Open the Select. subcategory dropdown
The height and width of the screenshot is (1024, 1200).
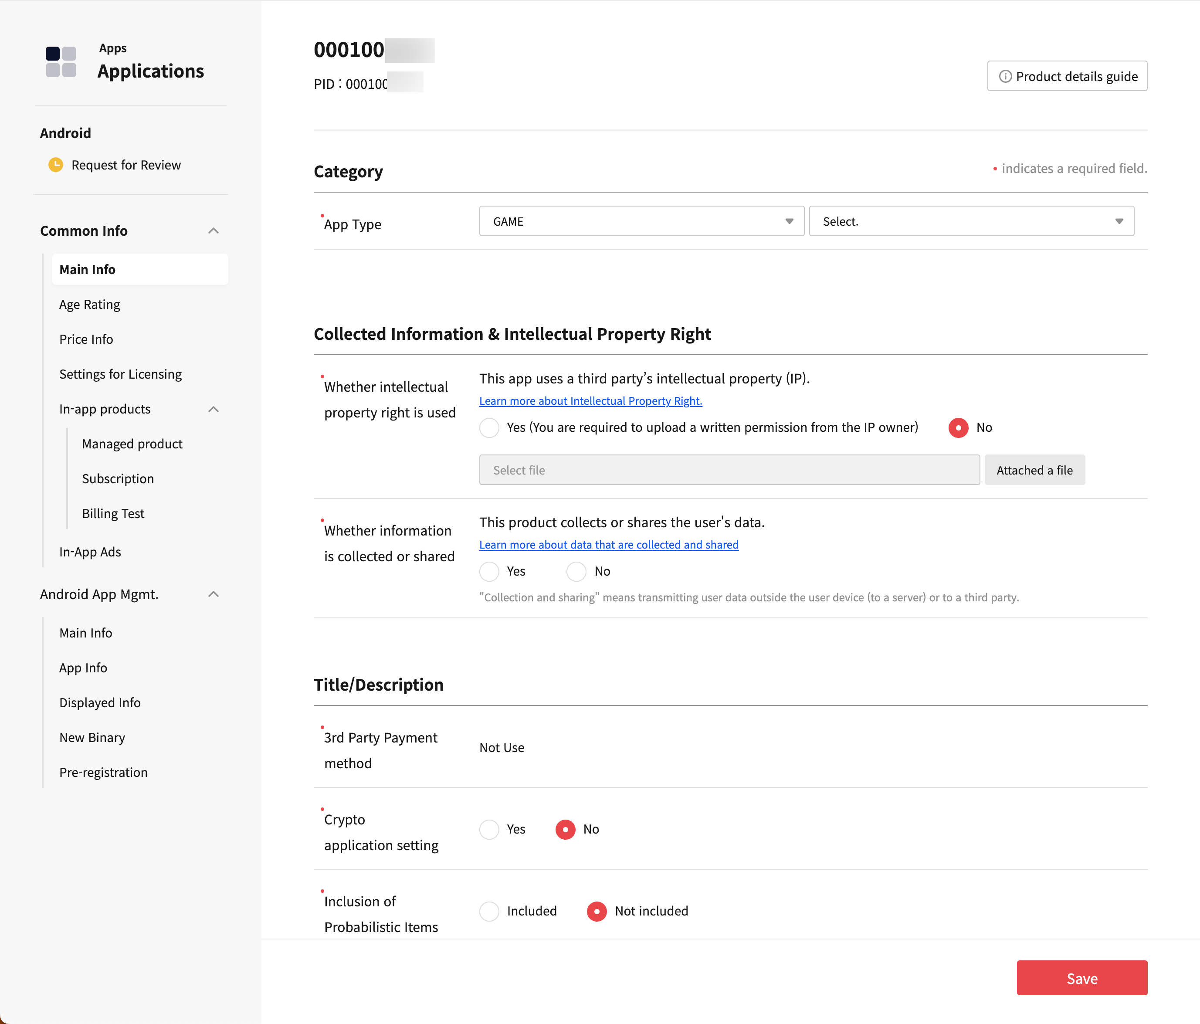pos(971,221)
